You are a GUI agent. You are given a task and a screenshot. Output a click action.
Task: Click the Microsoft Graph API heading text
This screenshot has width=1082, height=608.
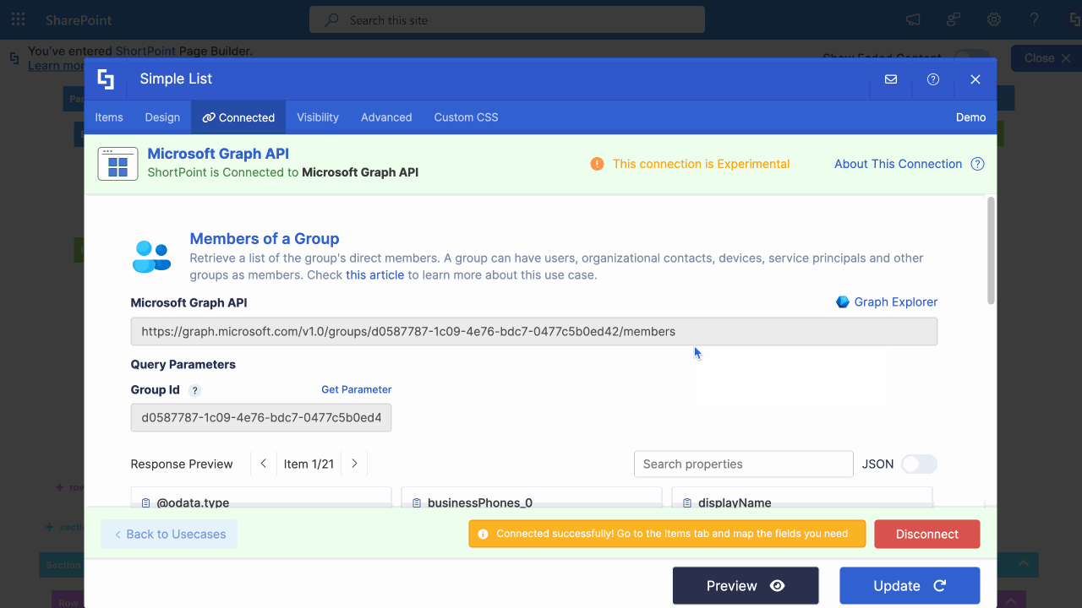218,154
